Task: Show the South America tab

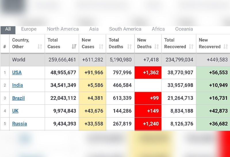Action: (x=125, y=29)
